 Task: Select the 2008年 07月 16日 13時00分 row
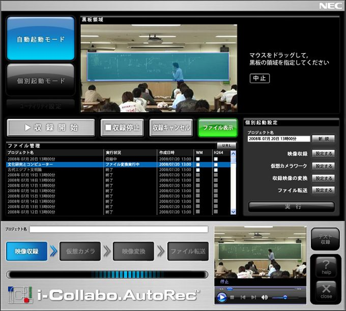tap(118, 191)
